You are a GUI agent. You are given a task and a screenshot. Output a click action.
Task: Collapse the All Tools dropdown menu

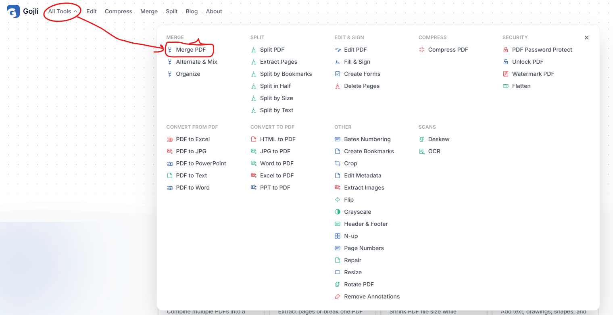(x=63, y=11)
